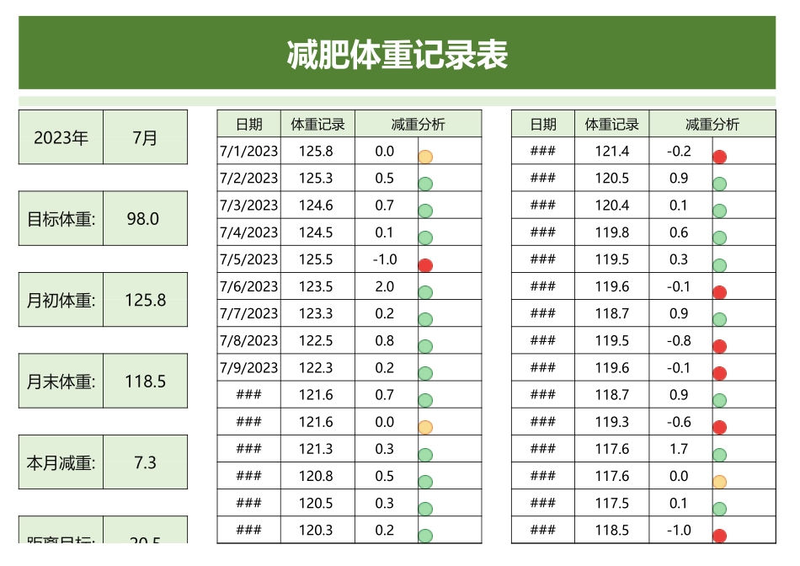The width and height of the screenshot is (800, 566).
Task: Click the green circle in the 121.6 row showing 0.7
Action: tap(425, 401)
